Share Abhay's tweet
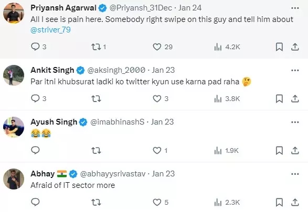This screenshot has width=308, height=212. tap(295, 202)
